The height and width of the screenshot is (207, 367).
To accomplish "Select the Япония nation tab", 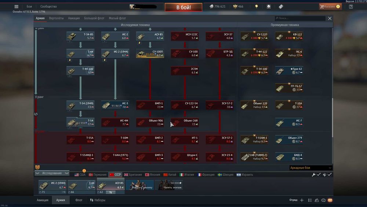I will point(153,175).
